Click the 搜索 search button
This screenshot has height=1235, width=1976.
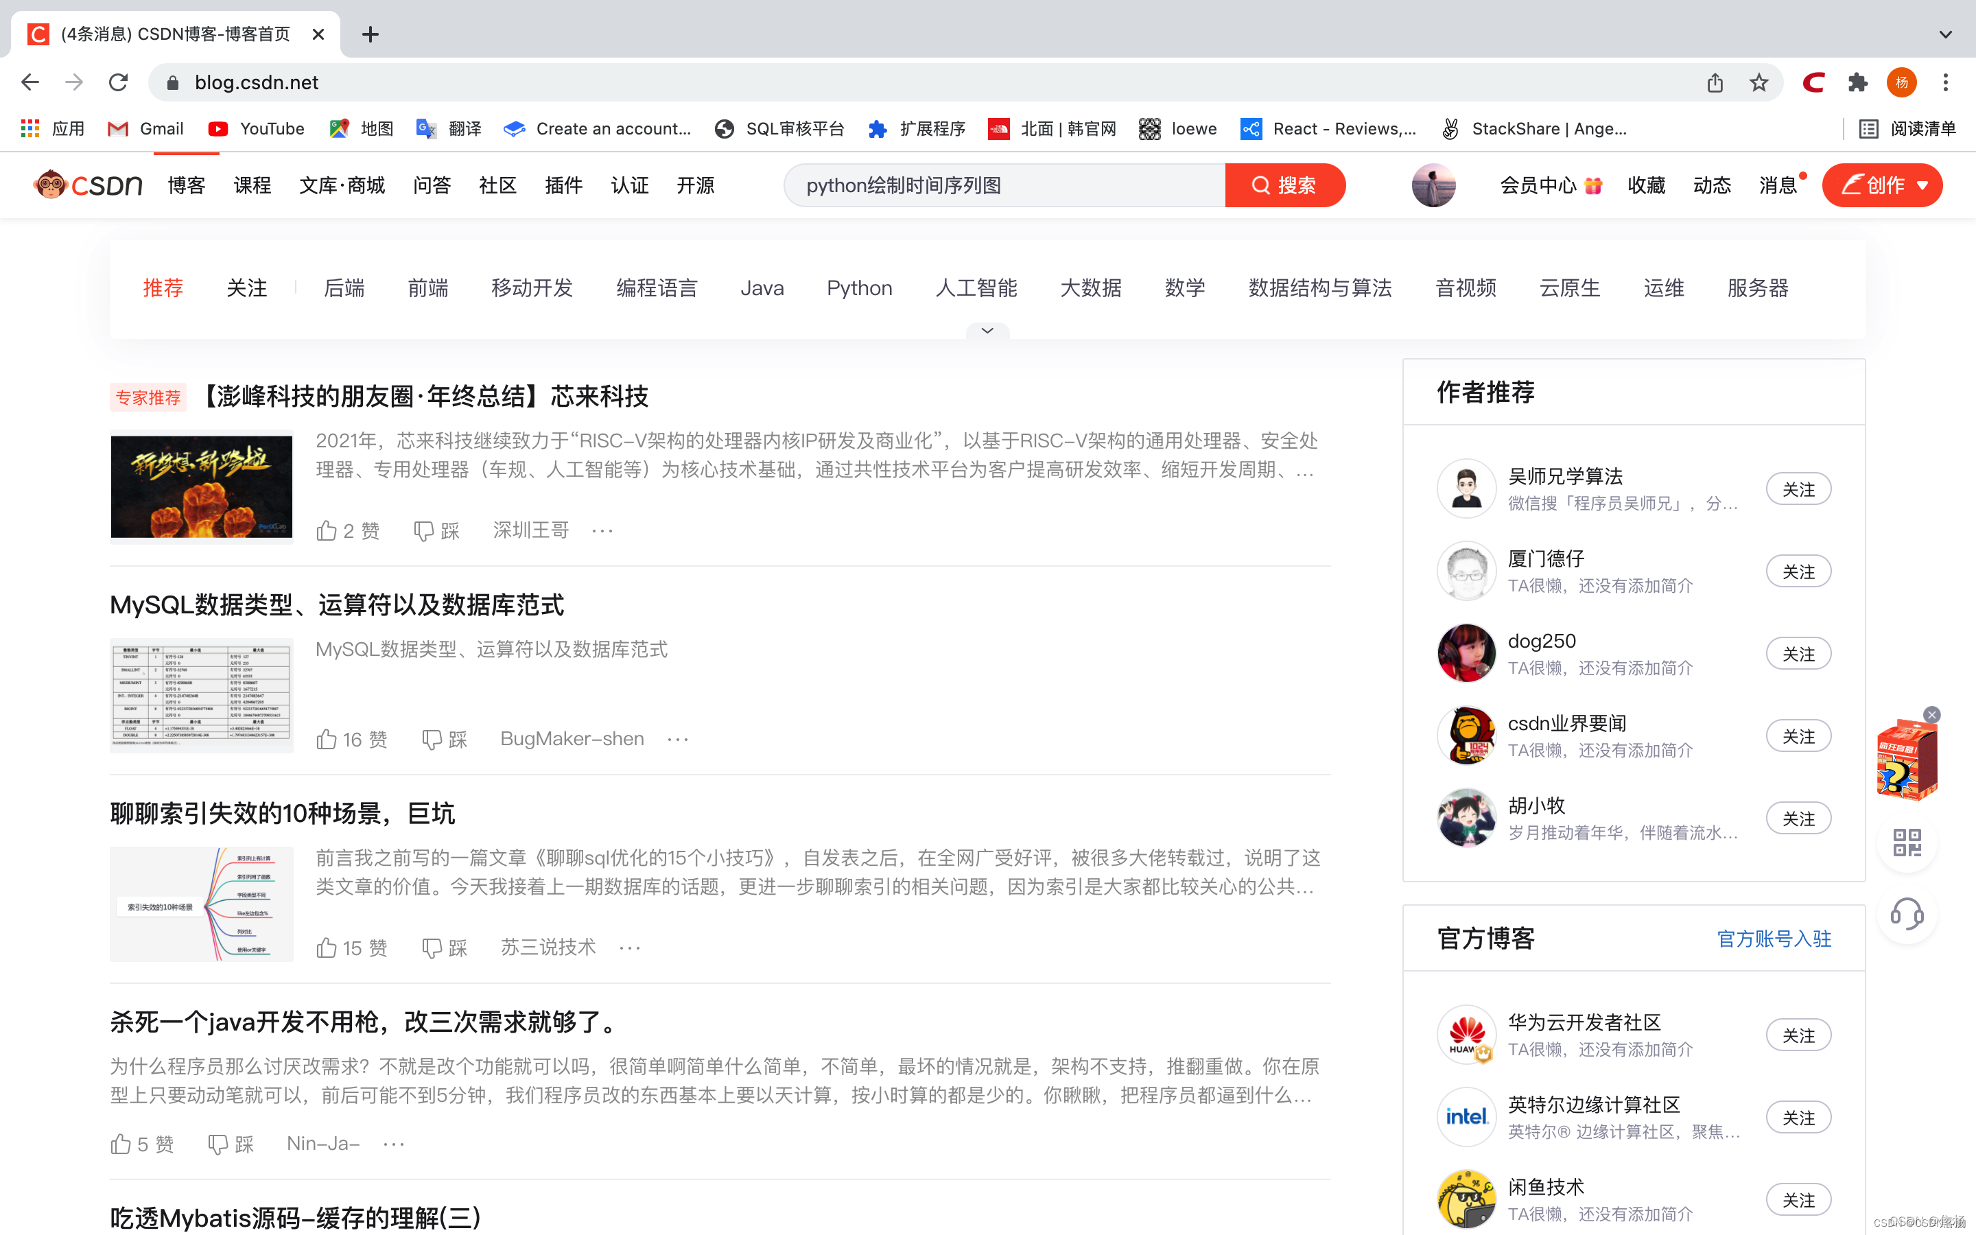(x=1284, y=185)
